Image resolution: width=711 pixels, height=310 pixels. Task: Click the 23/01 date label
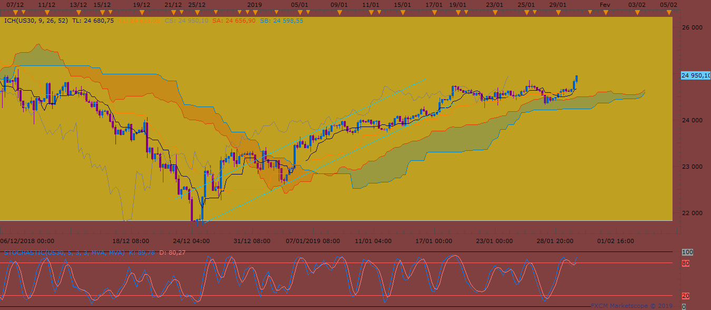tap(495, 4)
